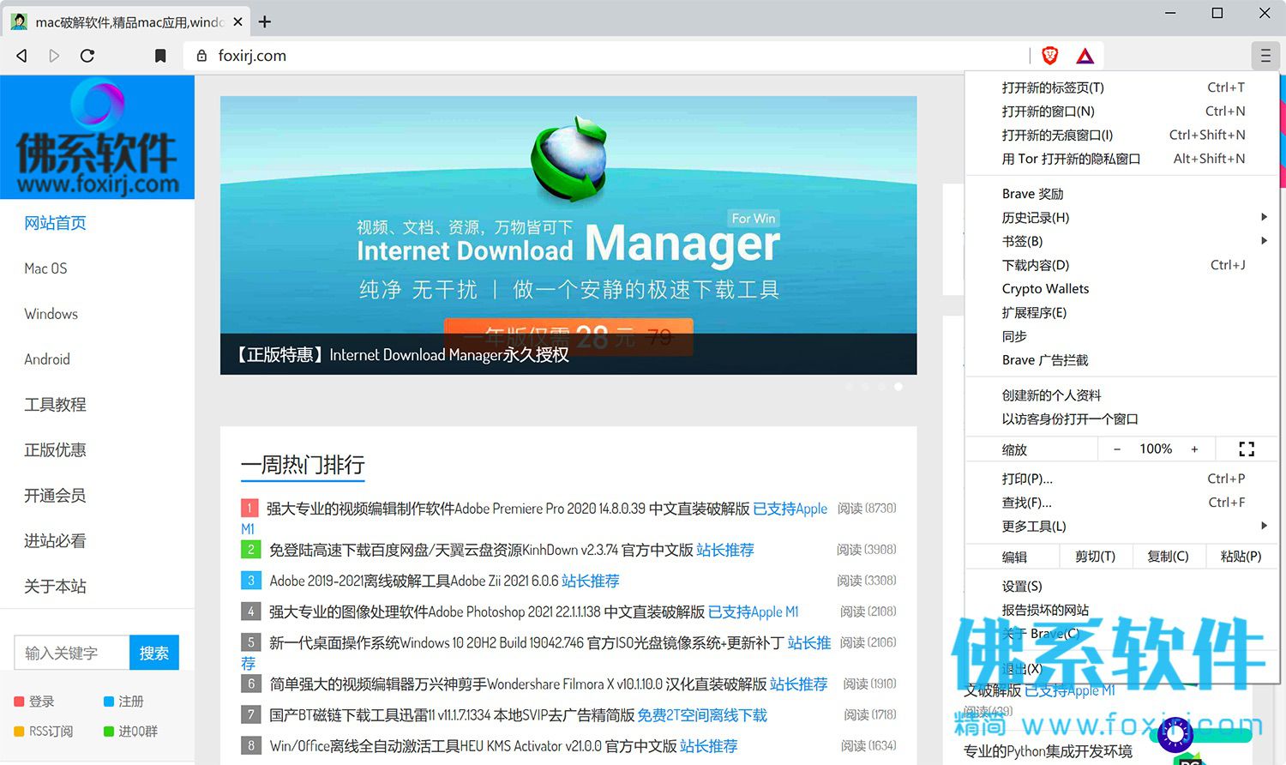This screenshot has height=765, width=1286.
Task: Open a new tab with plus icon
Action: pos(265,21)
